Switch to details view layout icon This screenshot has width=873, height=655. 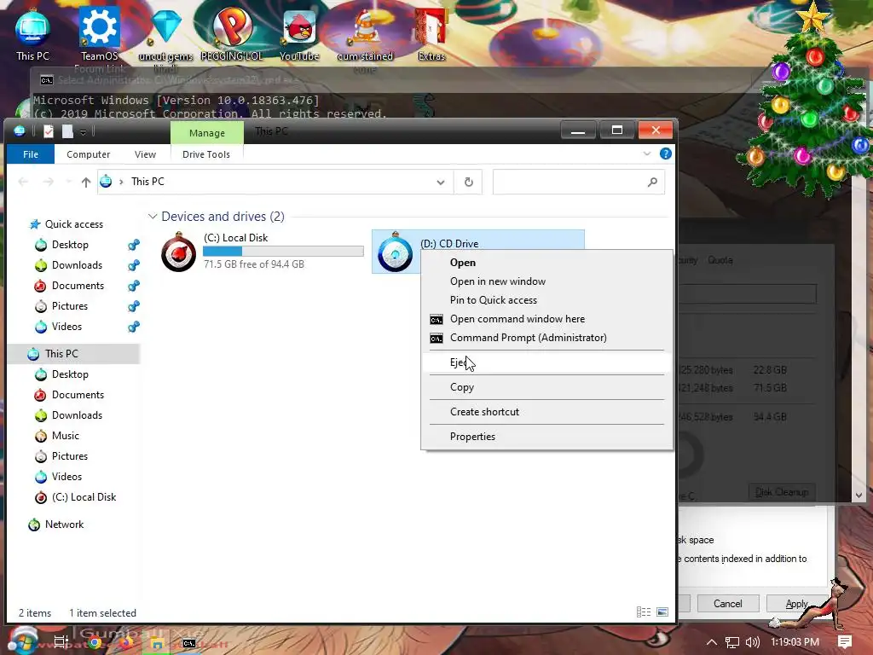point(644,612)
